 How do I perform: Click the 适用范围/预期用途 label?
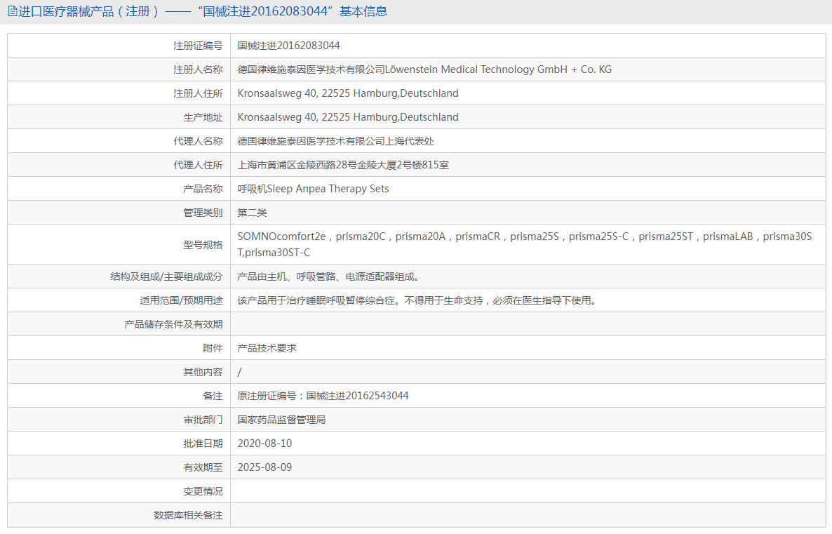pos(182,300)
